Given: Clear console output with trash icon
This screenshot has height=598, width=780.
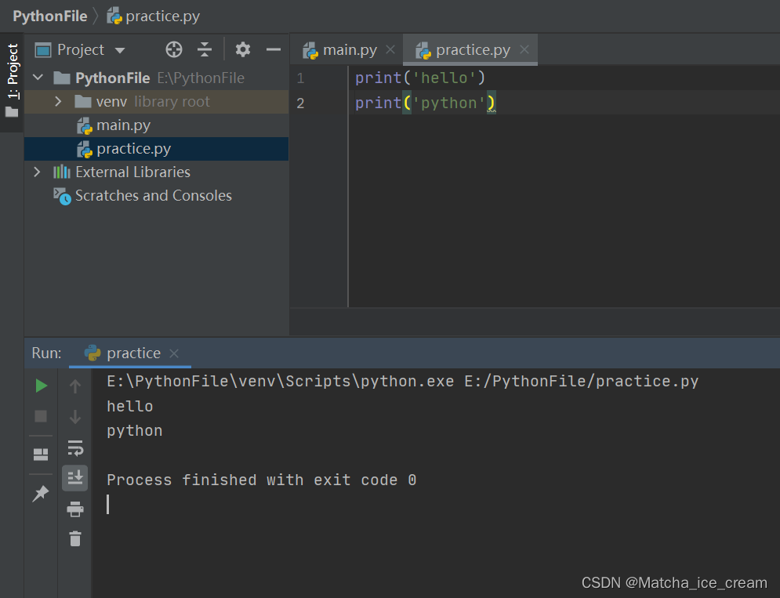Looking at the screenshot, I should (x=75, y=538).
